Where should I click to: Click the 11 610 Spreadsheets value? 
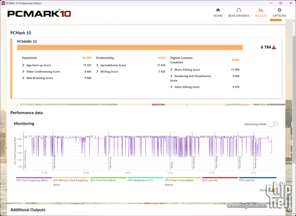point(161,65)
